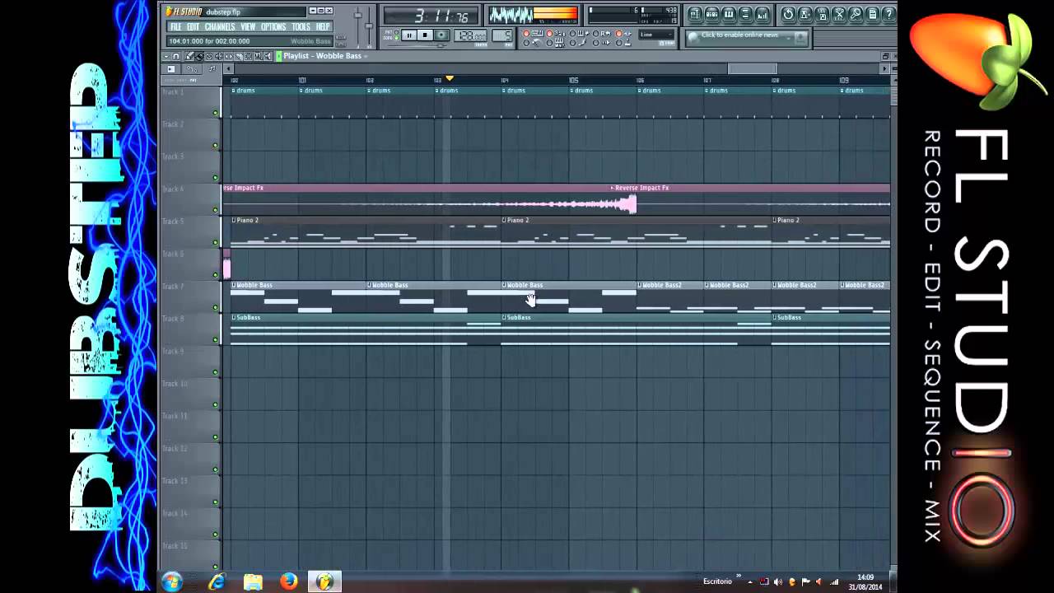Select the Paint brush tool in playlist toolbar
Viewport: 1054px width, 593px height.
[199, 56]
